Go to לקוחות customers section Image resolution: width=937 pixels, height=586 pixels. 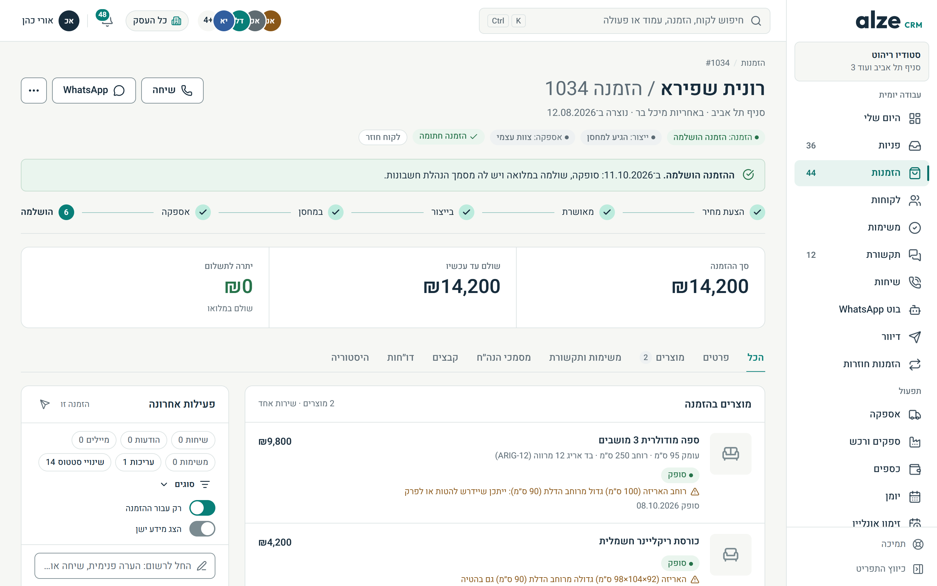coord(862,200)
